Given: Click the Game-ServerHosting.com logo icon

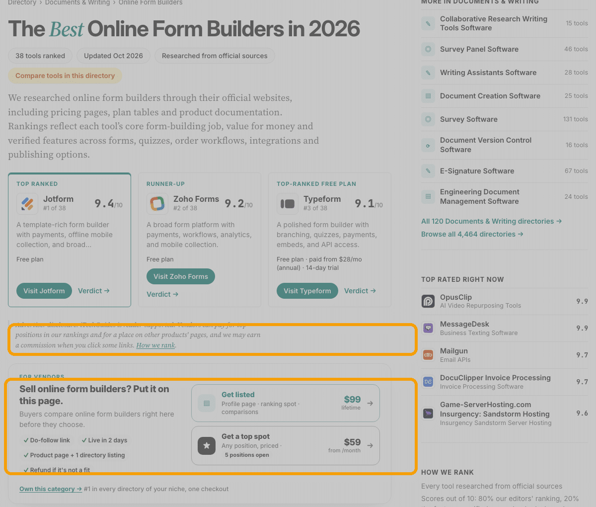Looking at the screenshot, I should pos(428,413).
